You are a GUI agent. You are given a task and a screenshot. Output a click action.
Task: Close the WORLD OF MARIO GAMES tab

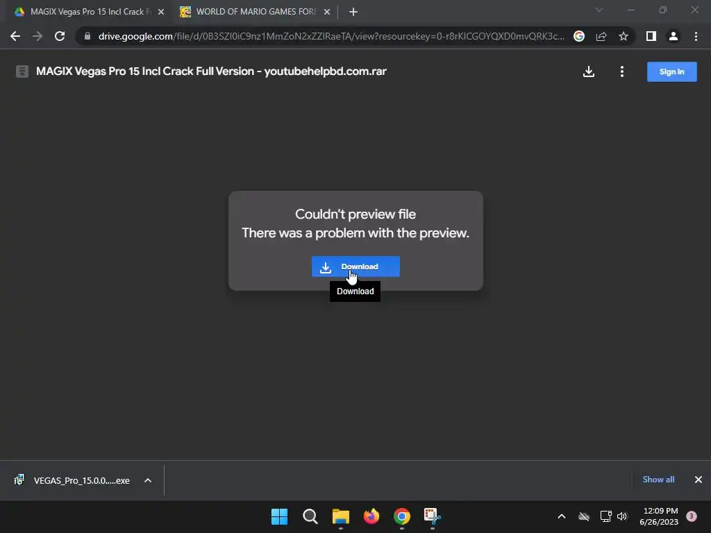tap(327, 12)
